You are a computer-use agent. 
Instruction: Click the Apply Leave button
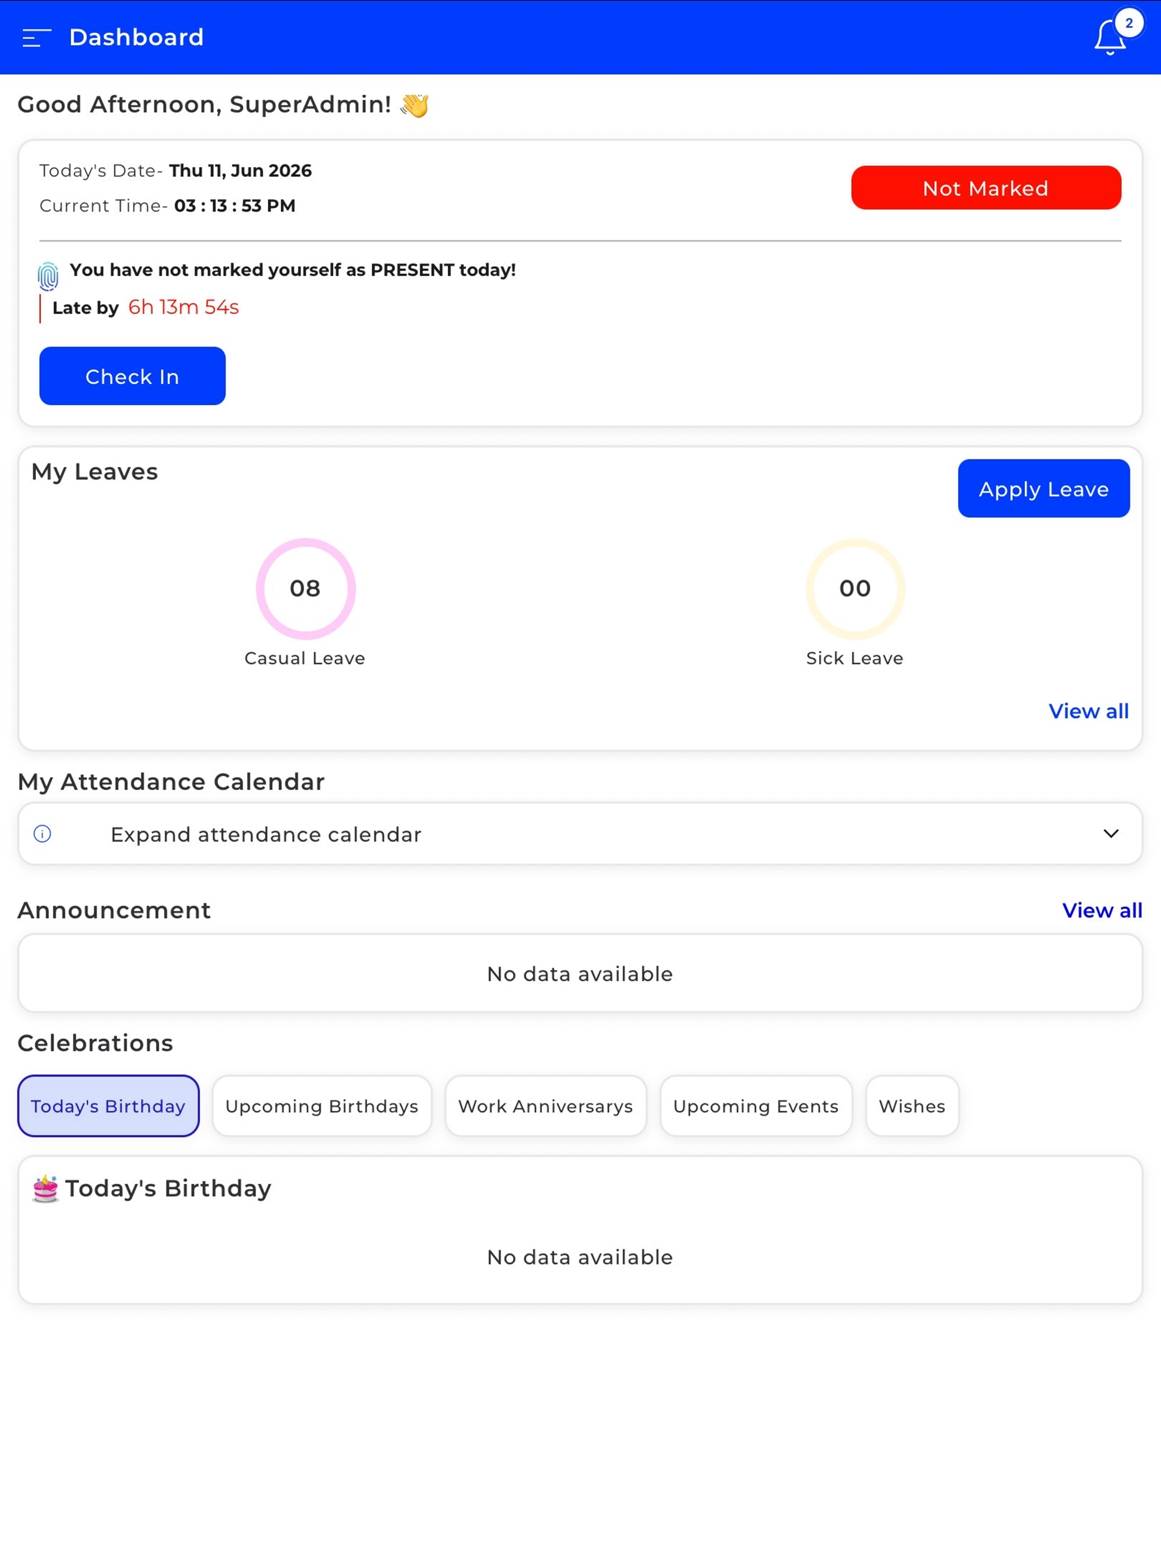pyautogui.click(x=1043, y=489)
